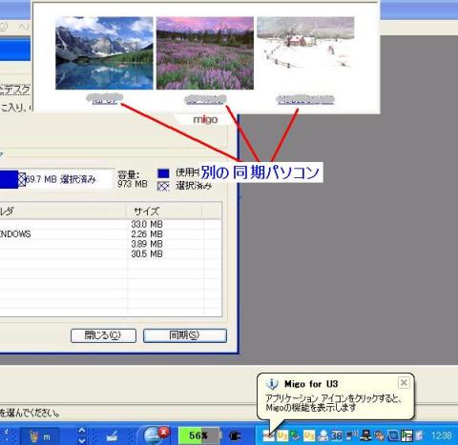Click the blurred link under flower field image

(205, 100)
